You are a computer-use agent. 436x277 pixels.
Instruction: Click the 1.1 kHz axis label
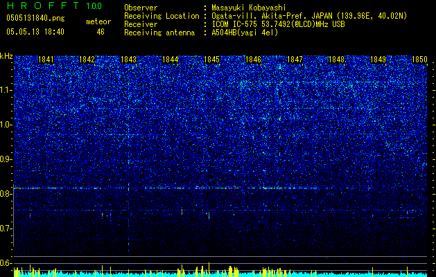(x=6, y=90)
